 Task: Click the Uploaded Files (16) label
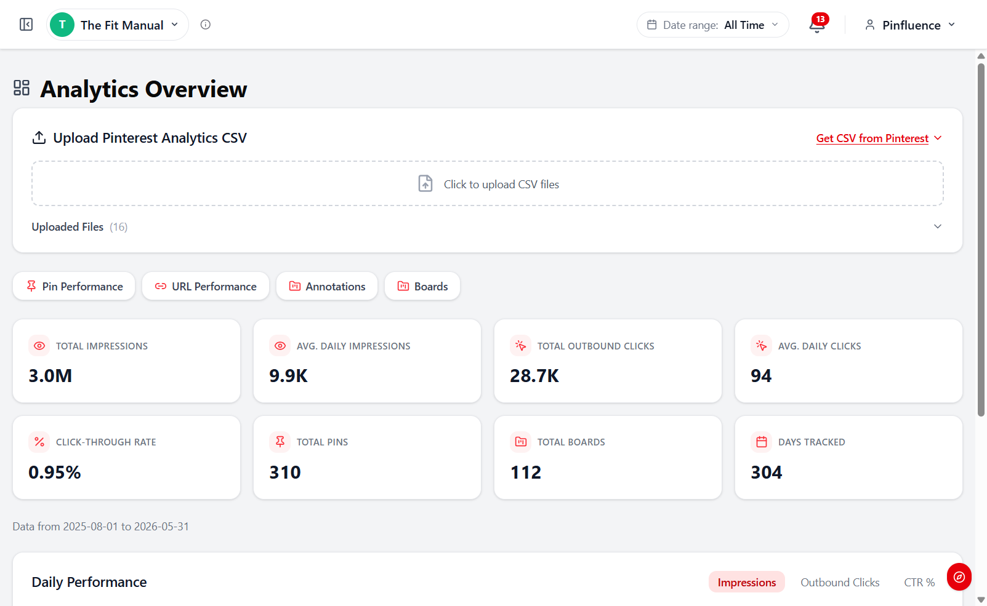pos(79,227)
